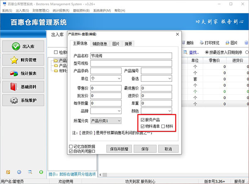Click the 批发价 input field
249x184 pixels.
coord(106,96)
